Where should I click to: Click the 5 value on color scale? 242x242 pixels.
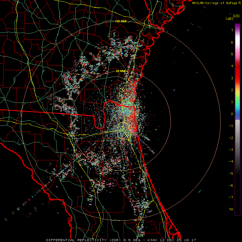coord(232,54)
